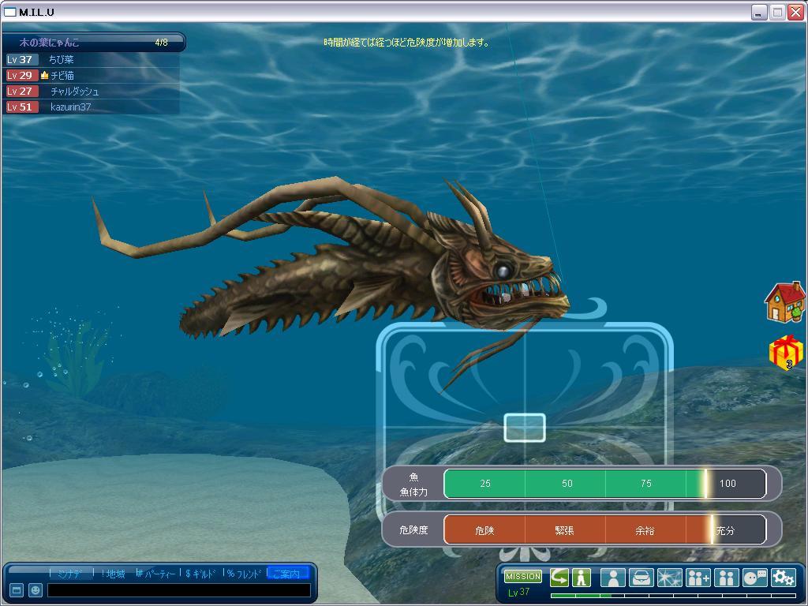
Task: Open the character profile icon
Action: [x=612, y=578]
